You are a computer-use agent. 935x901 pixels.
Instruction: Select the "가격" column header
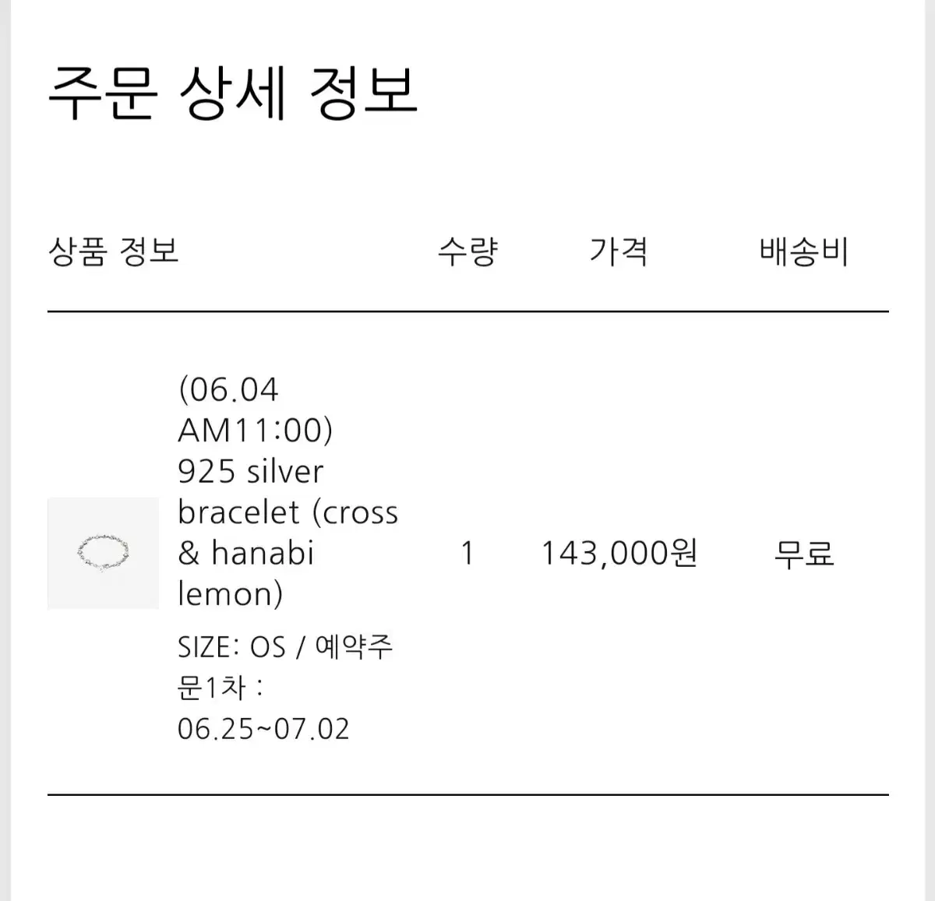click(x=619, y=252)
